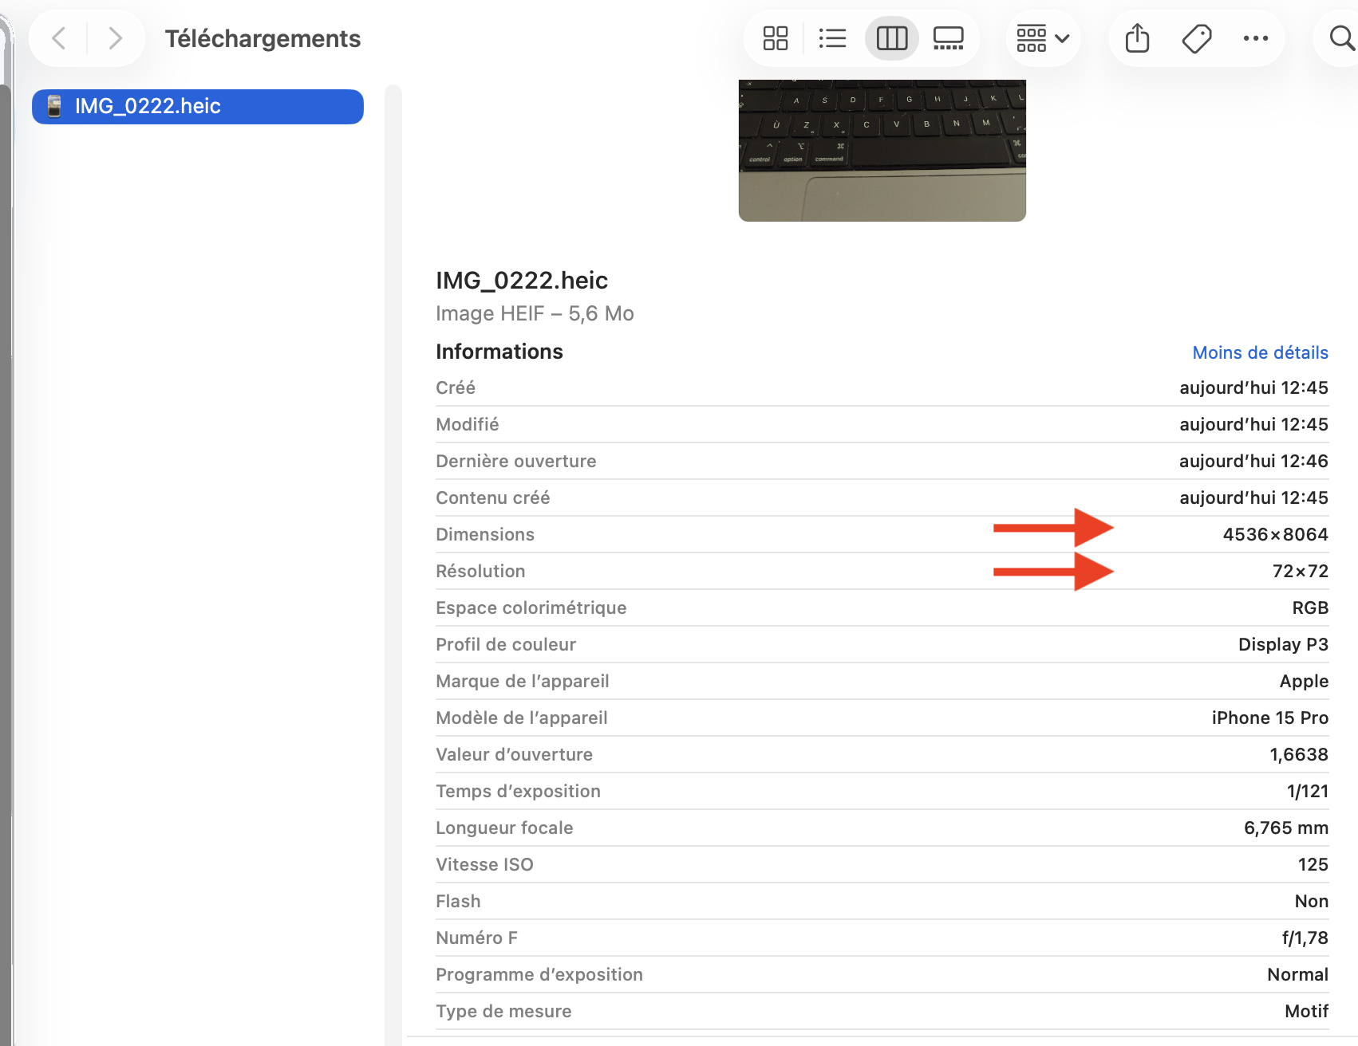Click the Modèle de l'appareil label
The height and width of the screenshot is (1046, 1358).
[522, 718]
